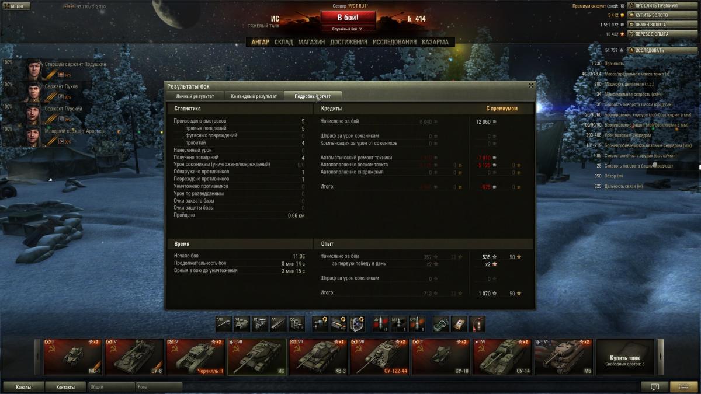Image resolution: width=701 pixels, height=394 pixels.
Task: Open the КАЗАРМА menu
Action: (x=435, y=42)
